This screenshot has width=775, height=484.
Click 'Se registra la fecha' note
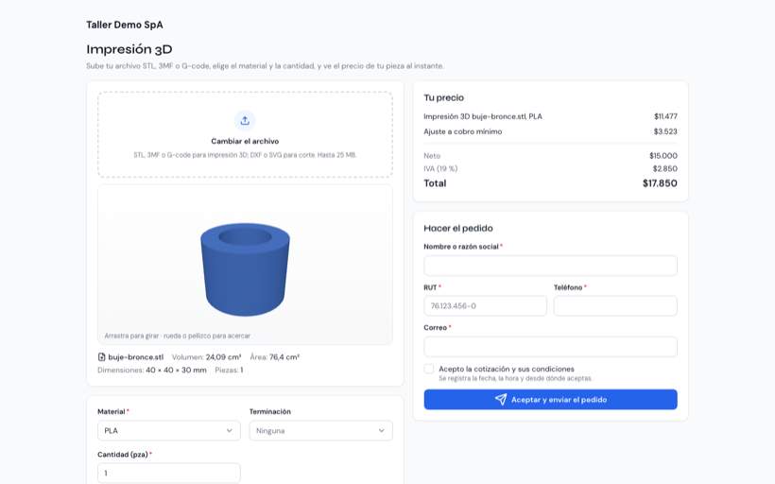(515, 378)
